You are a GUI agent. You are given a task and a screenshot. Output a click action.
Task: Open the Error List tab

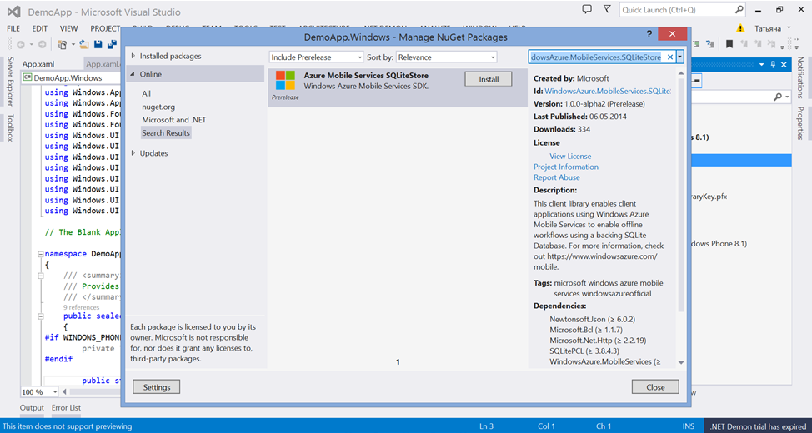67,408
